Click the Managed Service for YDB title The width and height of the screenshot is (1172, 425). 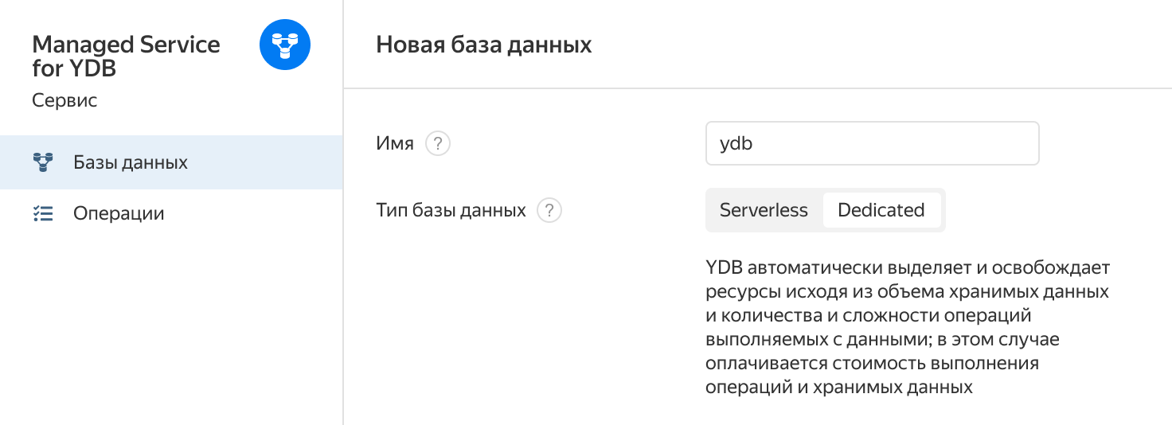coord(126,57)
